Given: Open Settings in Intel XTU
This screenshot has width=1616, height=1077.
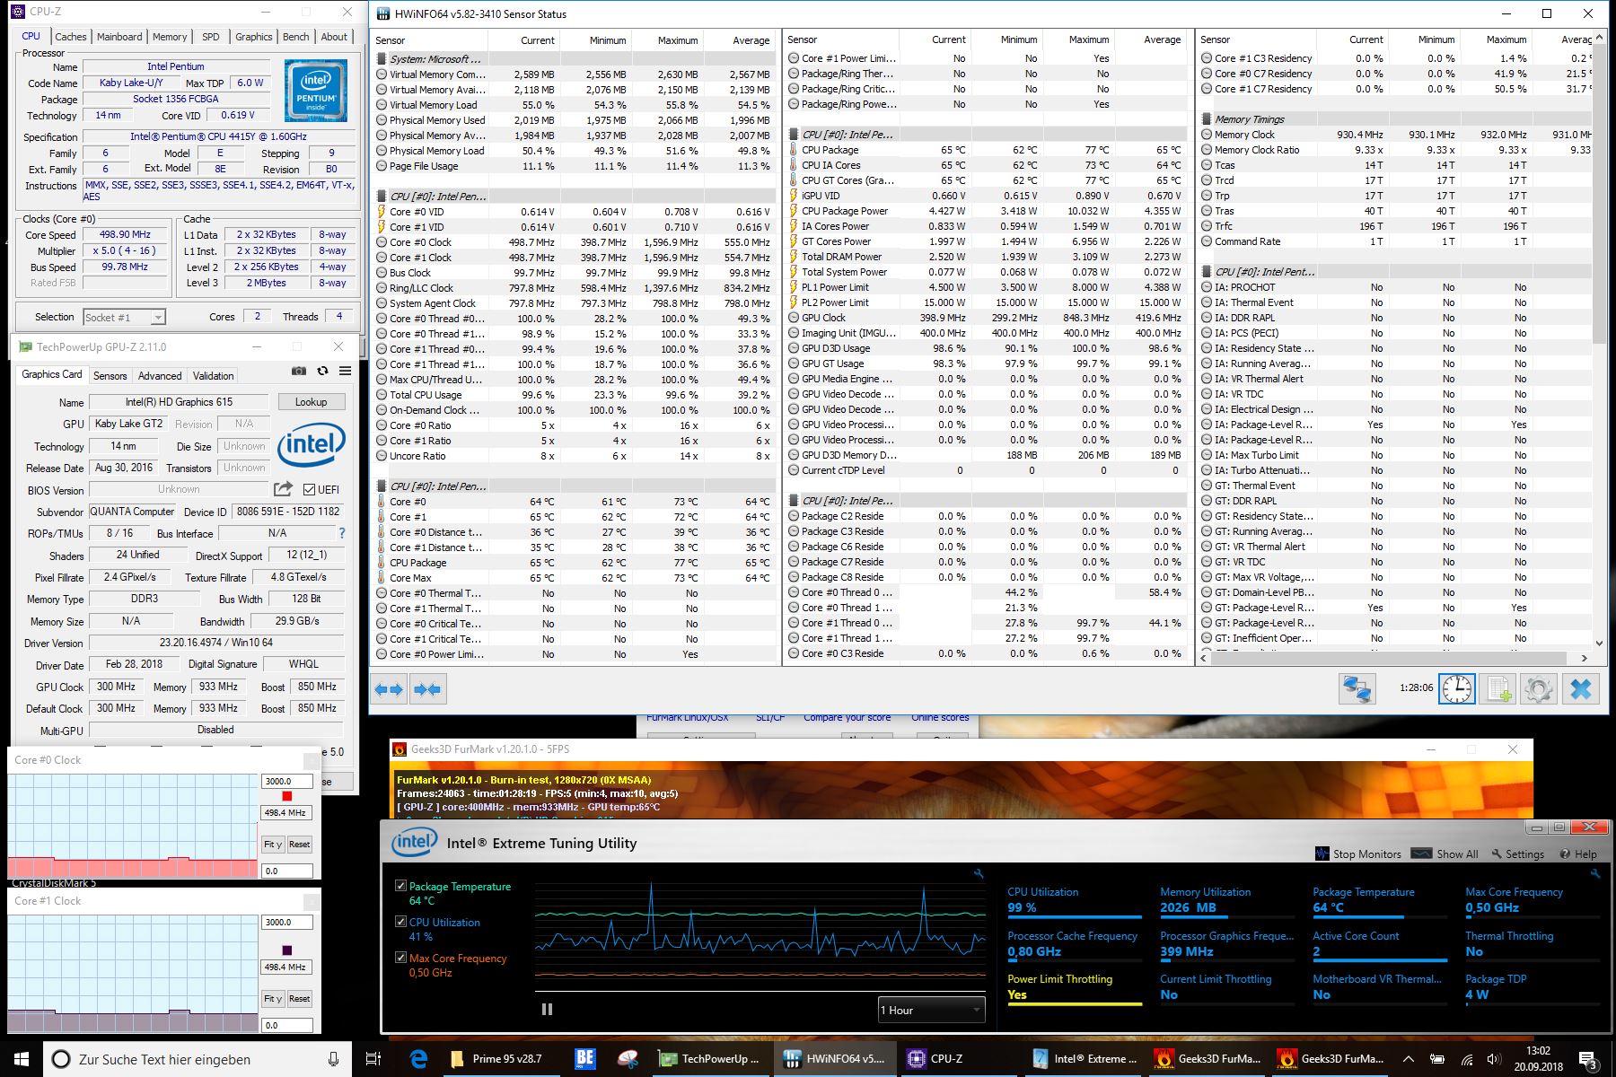Looking at the screenshot, I should tap(1518, 854).
